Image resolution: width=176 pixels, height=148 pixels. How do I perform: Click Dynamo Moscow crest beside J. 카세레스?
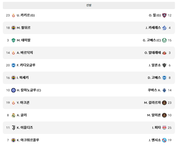click(x=164, y=28)
